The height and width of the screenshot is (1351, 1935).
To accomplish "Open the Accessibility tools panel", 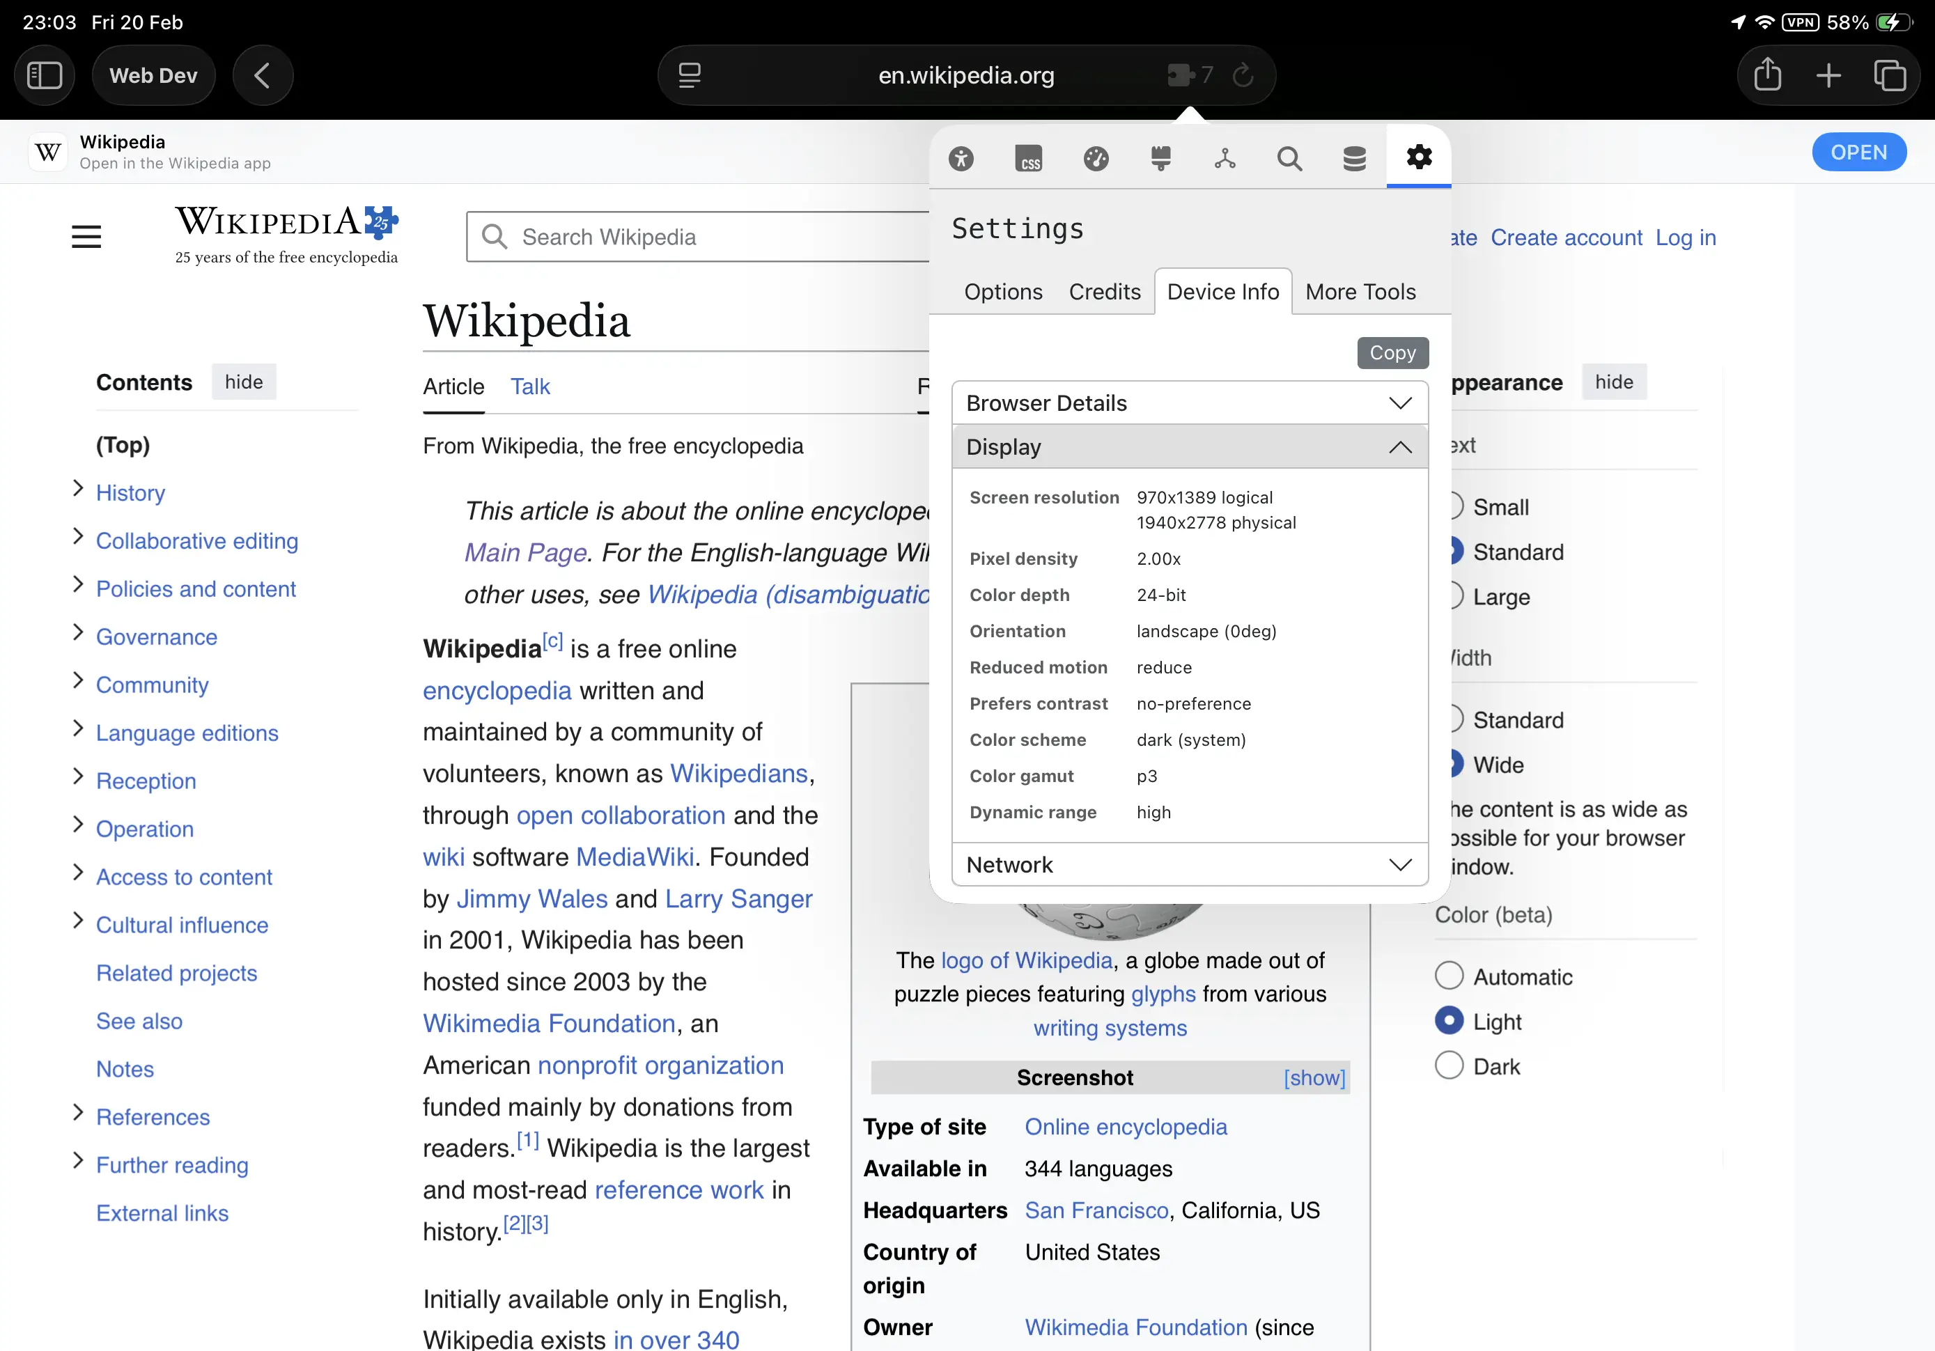I will click(x=963, y=159).
